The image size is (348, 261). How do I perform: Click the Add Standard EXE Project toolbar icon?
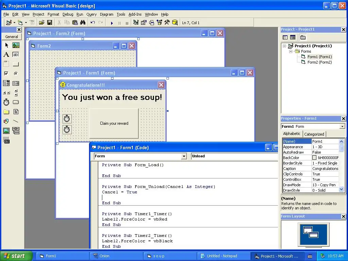(9, 23)
